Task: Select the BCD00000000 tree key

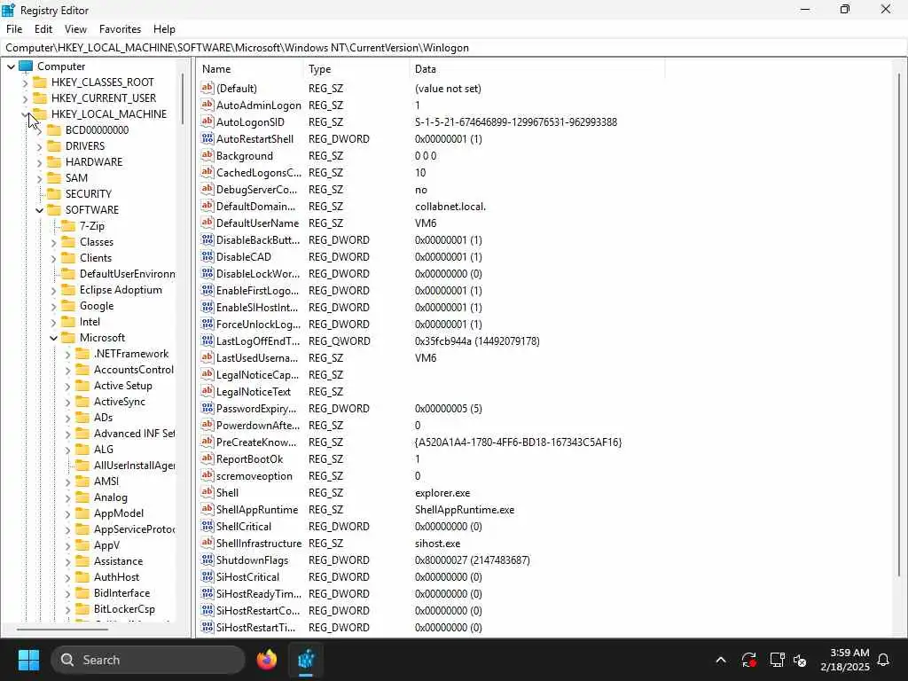Action: 97,130
